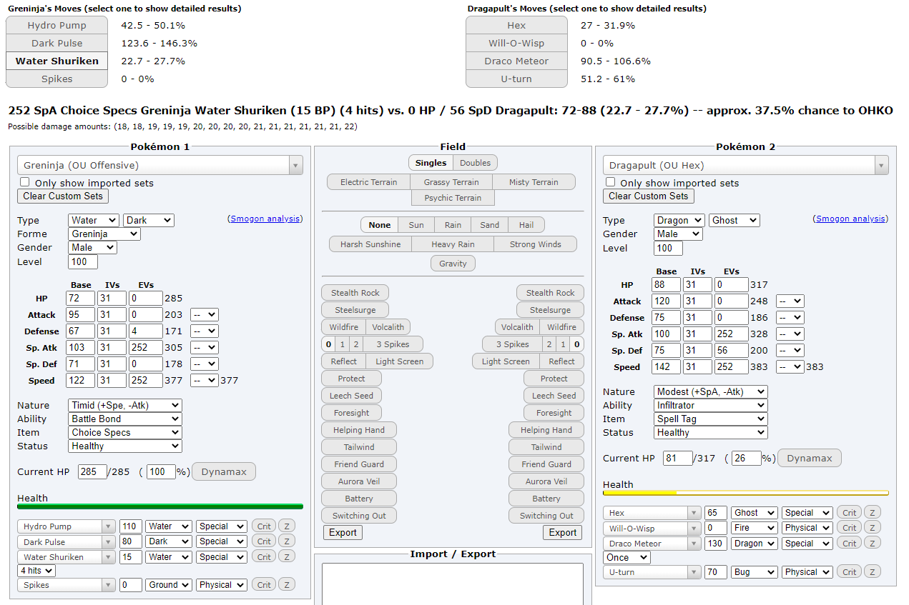Toggle Crit for Greninja's Spikes move
The image size is (909, 605).
[x=264, y=585]
